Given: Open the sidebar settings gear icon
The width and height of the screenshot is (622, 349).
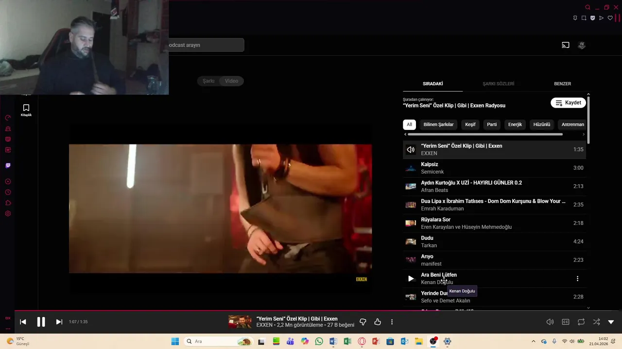Looking at the screenshot, I should tap(8, 214).
